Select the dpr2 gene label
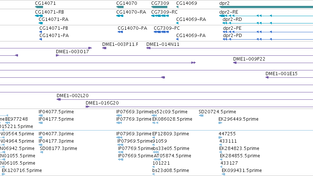 [x=224, y=3]
